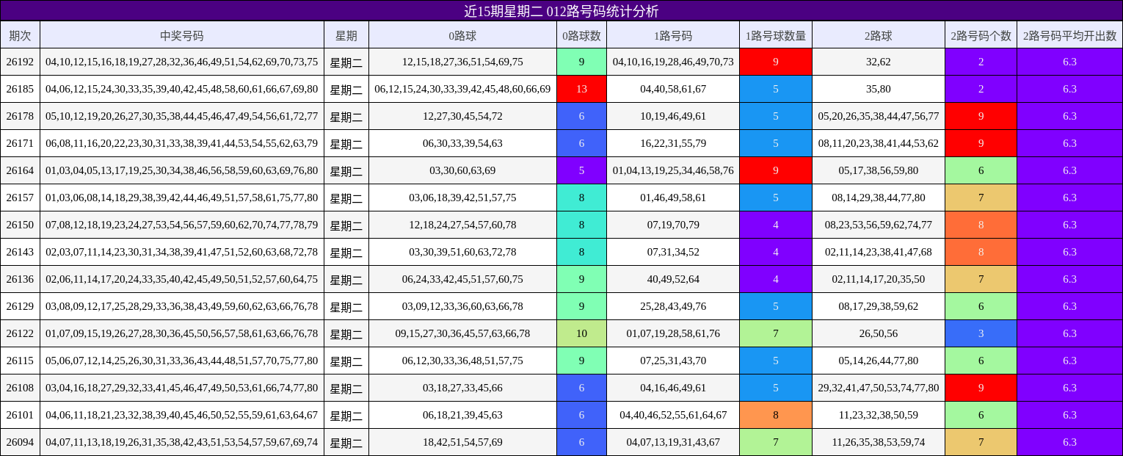Select 星期二 cell in row 26129
Viewport: 1123px width, 456px height.
346,306
